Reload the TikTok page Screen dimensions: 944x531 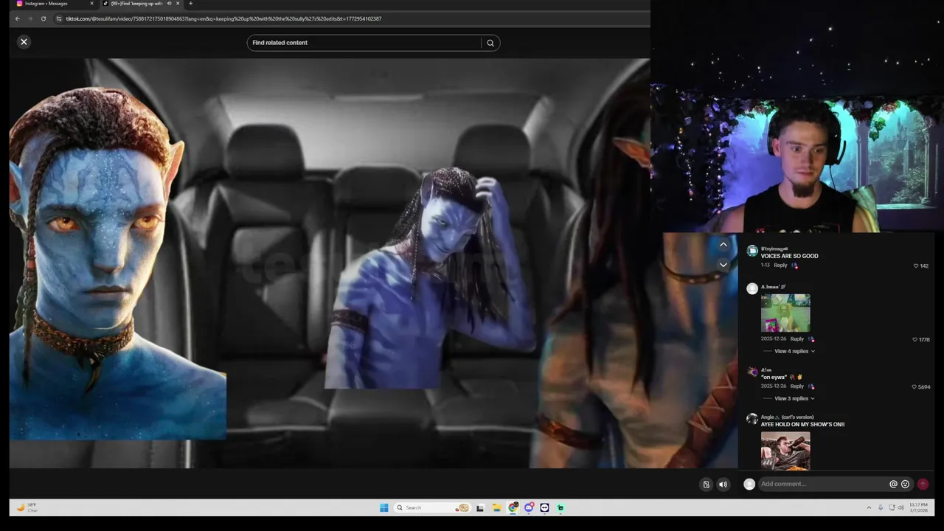click(x=44, y=18)
